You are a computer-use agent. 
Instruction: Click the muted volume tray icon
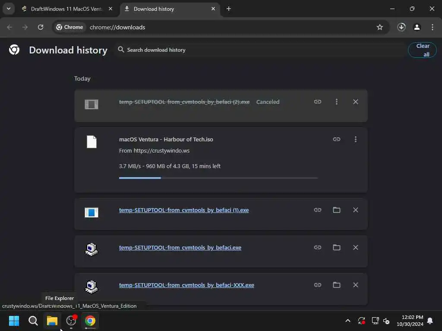click(386, 321)
